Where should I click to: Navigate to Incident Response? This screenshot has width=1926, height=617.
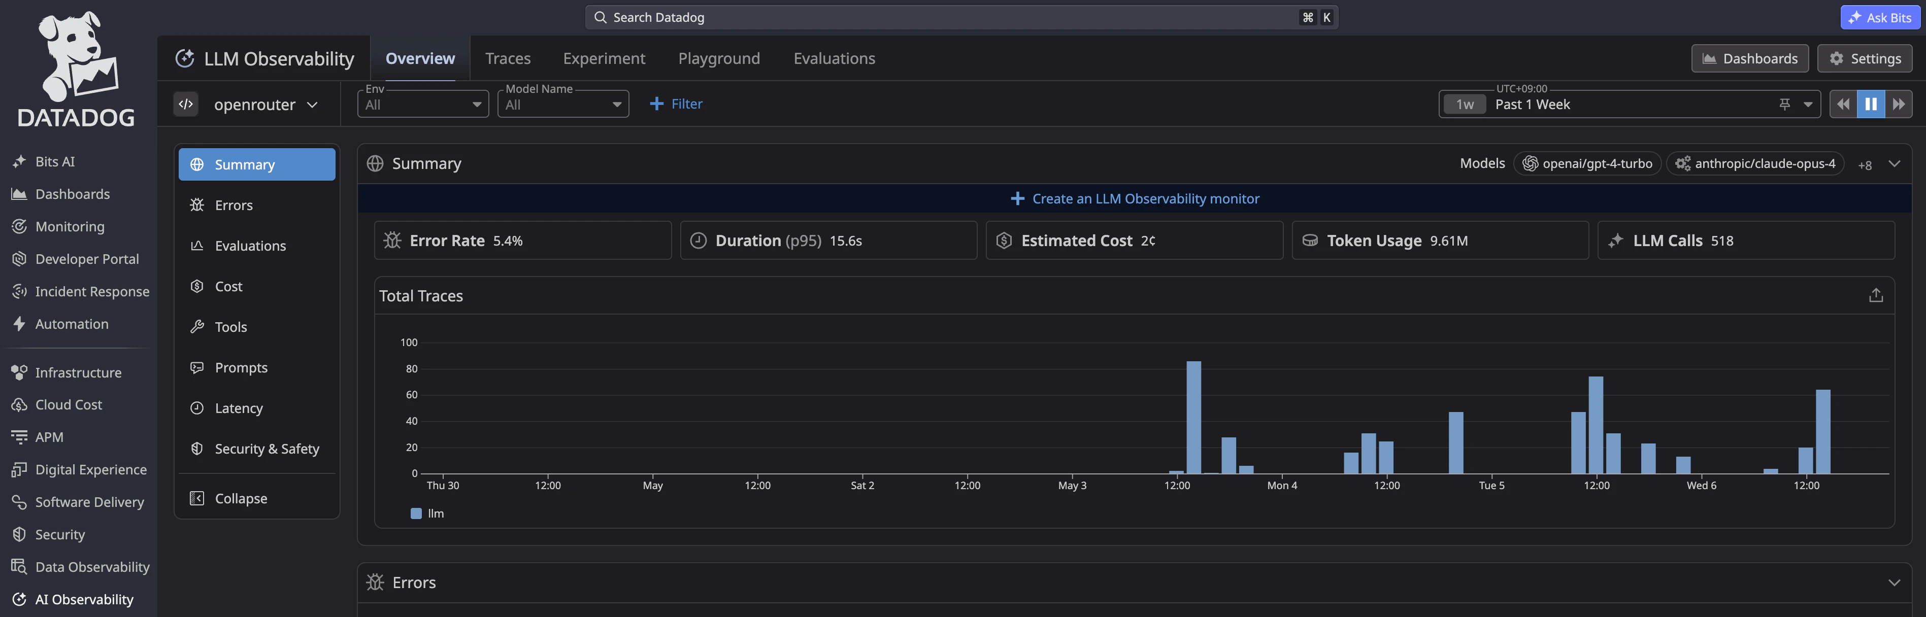(x=81, y=291)
